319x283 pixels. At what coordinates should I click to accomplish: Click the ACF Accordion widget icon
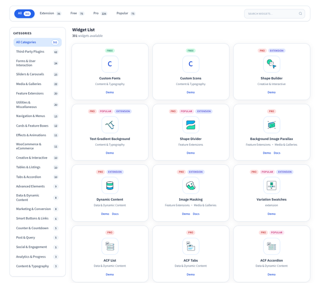click(x=271, y=246)
